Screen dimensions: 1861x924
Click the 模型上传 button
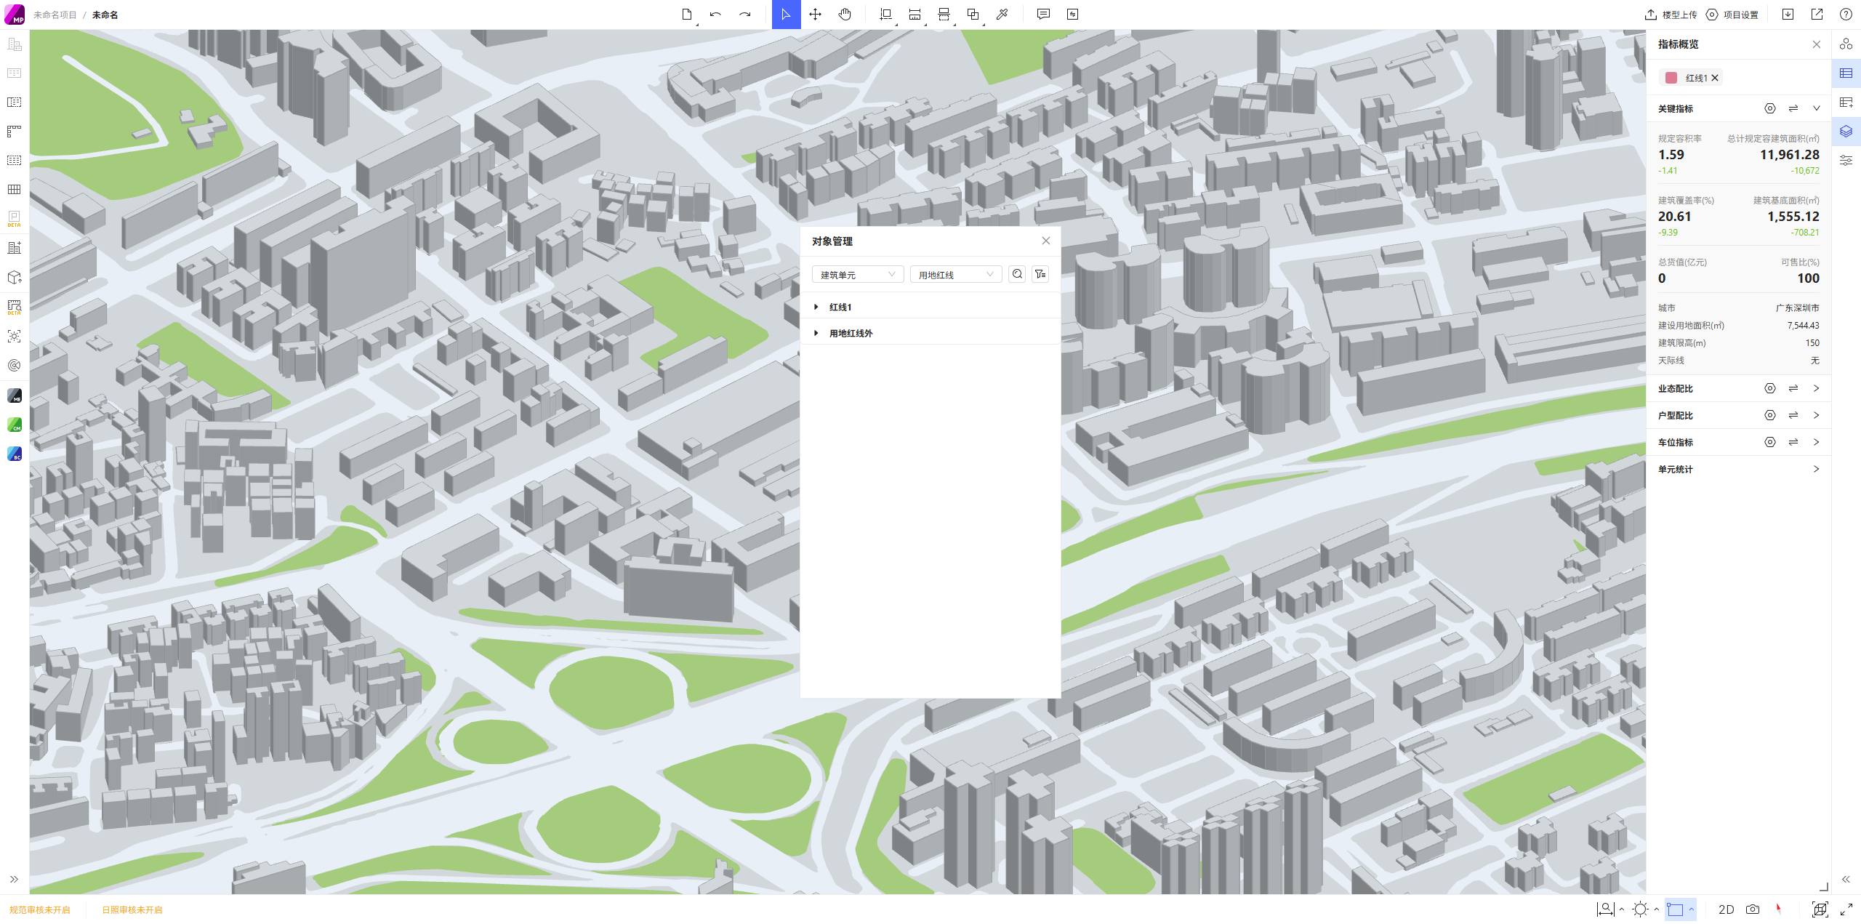point(1671,15)
